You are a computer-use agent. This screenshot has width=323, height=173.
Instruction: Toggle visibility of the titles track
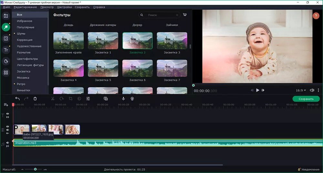[x=8, y=114]
